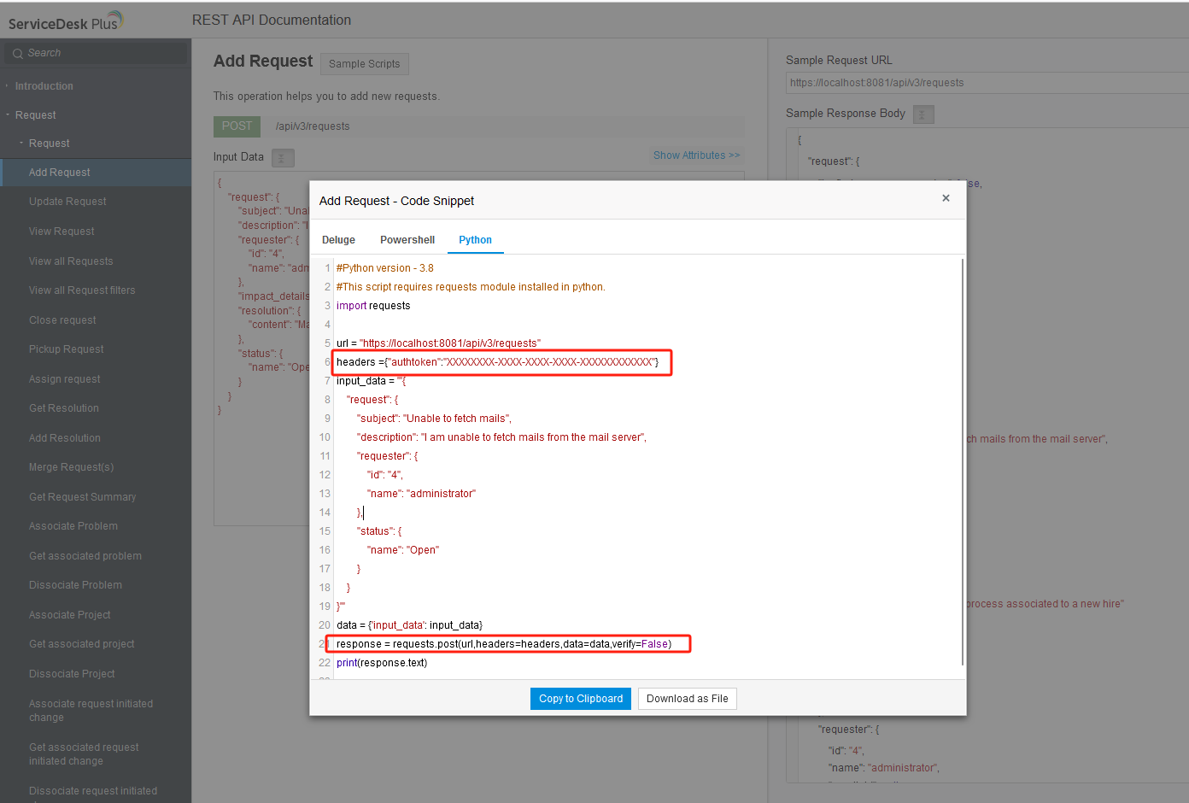Click the code snippet vertical scrollbar
1189x803 pixels.
(x=963, y=461)
